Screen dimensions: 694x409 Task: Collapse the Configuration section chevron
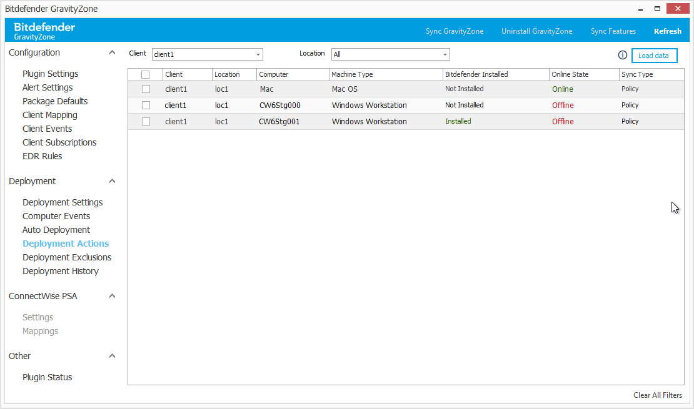(112, 52)
